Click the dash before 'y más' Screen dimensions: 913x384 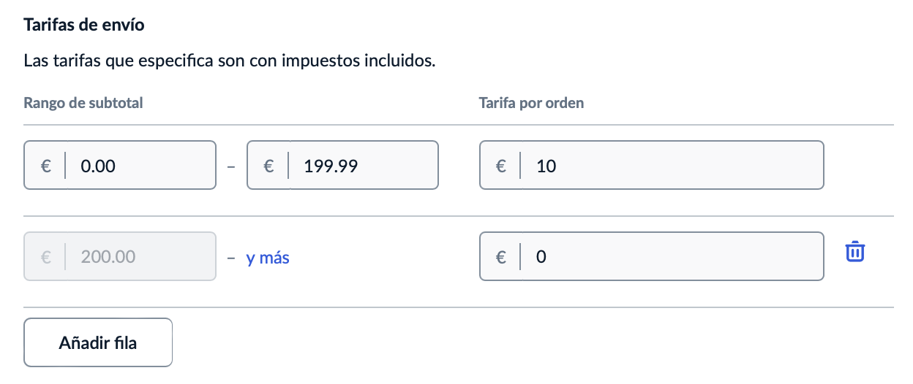click(231, 258)
